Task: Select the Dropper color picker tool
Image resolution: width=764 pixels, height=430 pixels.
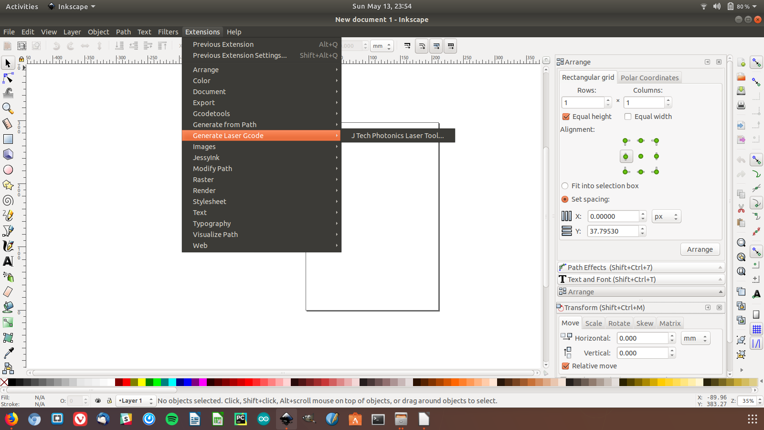Action: coord(8,353)
